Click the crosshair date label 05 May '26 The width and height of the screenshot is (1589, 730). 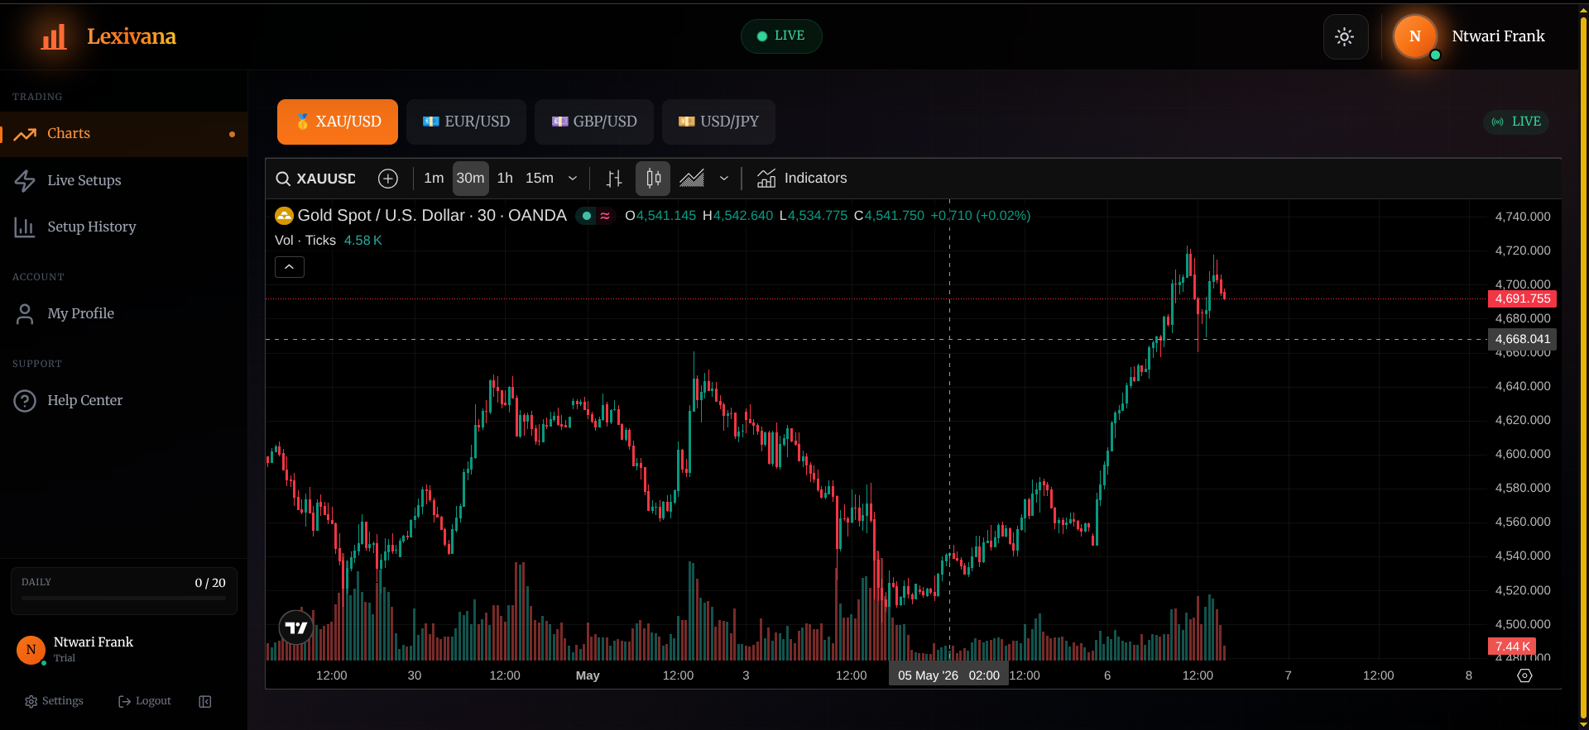[x=948, y=675]
